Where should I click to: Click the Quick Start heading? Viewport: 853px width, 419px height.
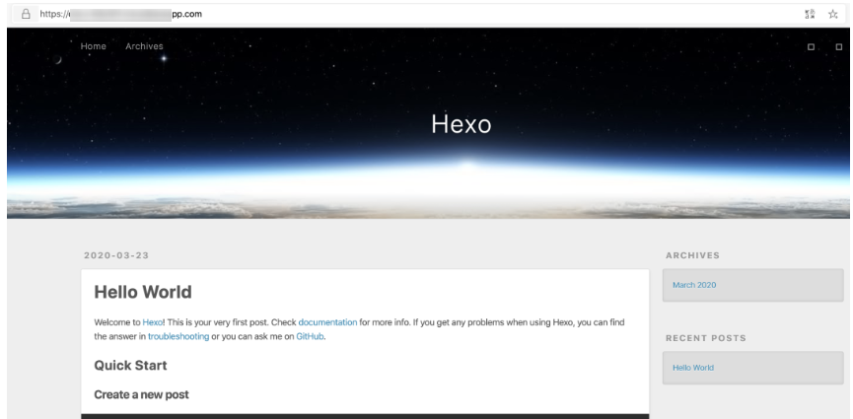pos(130,365)
